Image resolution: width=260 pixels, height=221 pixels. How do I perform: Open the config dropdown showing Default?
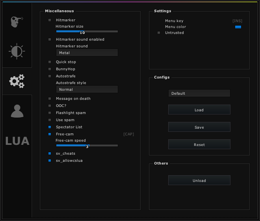(x=199, y=93)
